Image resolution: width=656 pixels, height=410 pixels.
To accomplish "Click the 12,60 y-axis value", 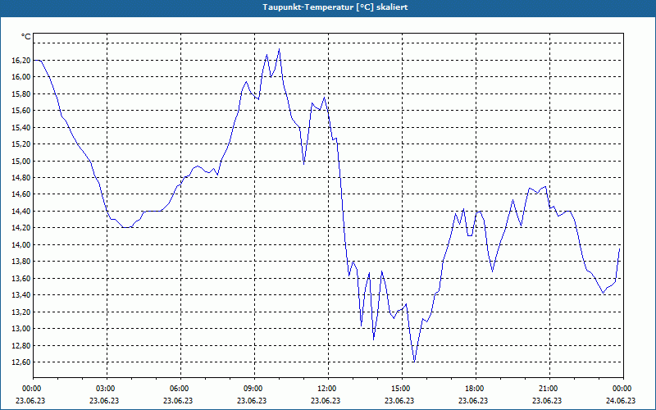I will point(20,362).
